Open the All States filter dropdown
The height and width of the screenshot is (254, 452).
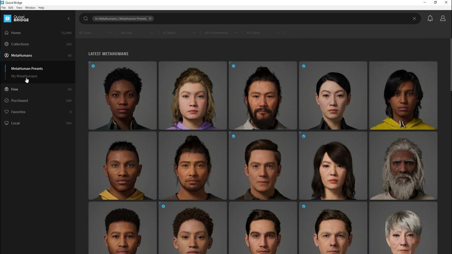[x=179, y=33]
